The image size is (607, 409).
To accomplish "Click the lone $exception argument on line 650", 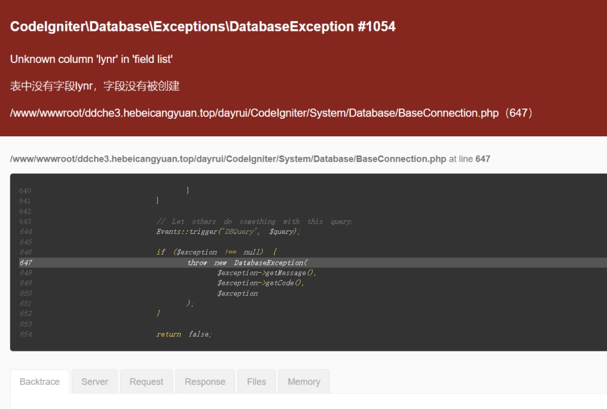I will 237,293.
